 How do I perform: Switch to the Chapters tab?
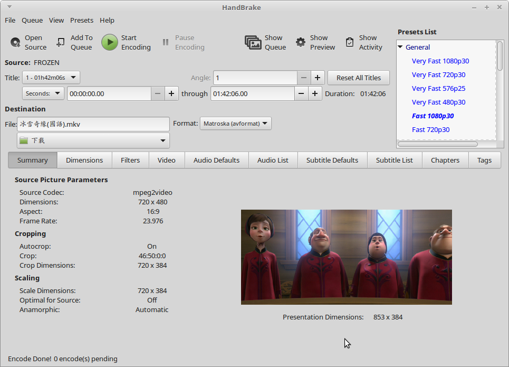pos(445,160)
